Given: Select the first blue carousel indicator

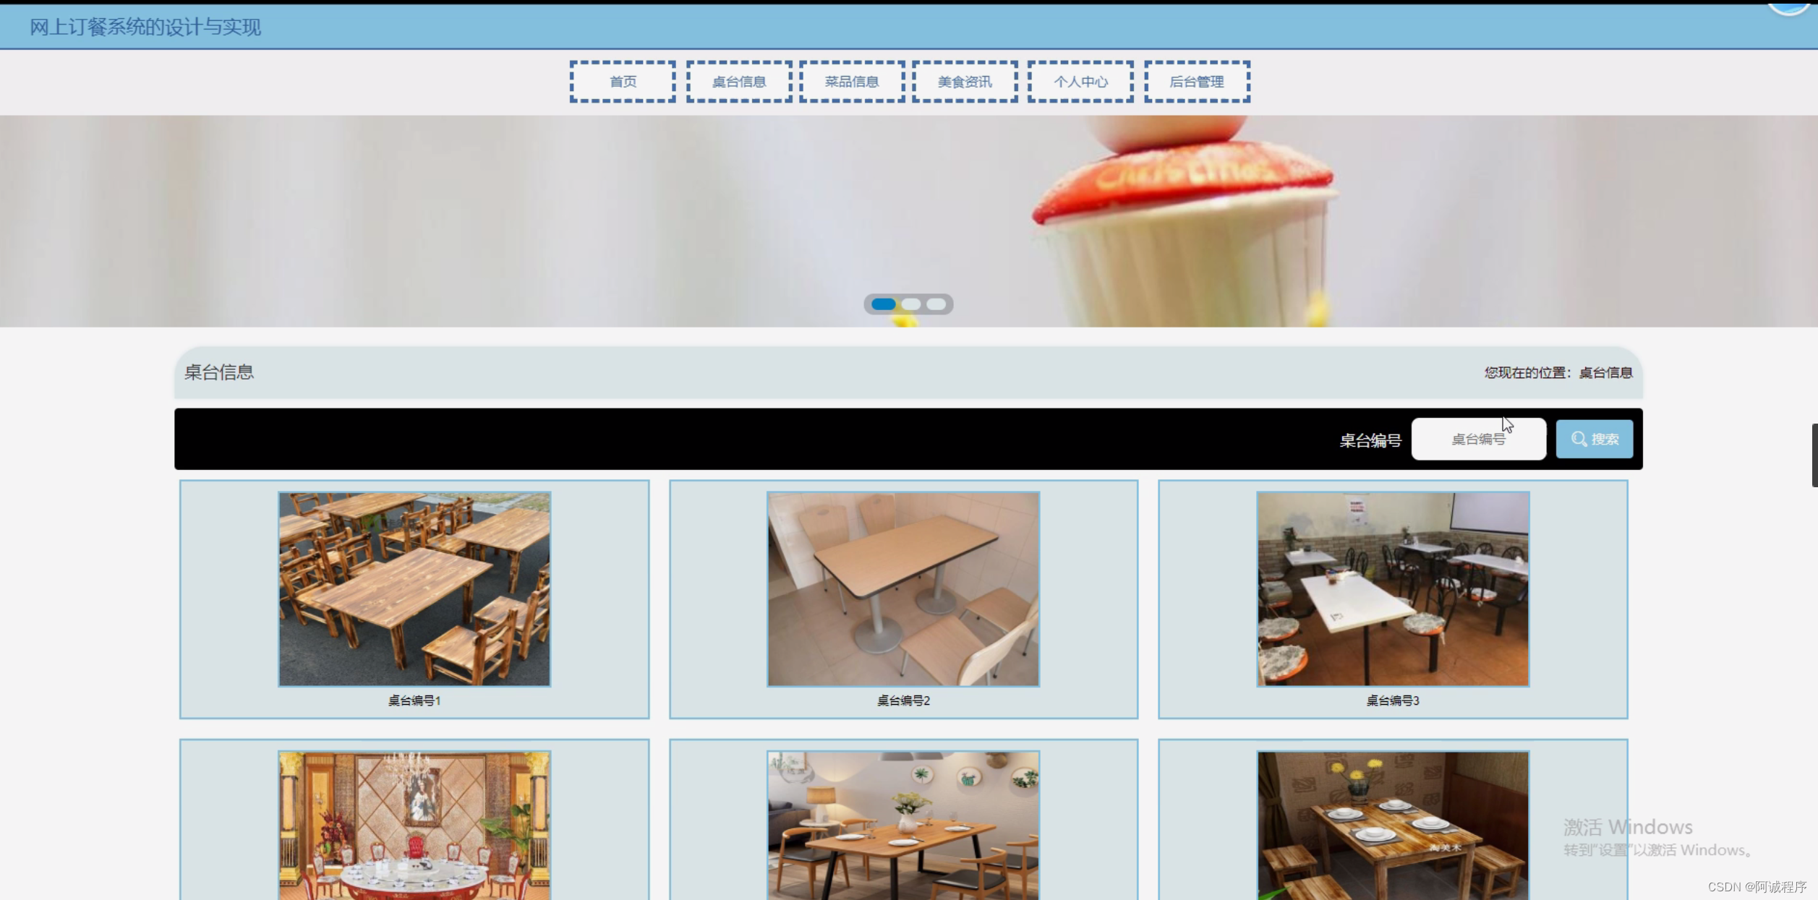Looking at the screenshot, I should click(x=883, y=304).
